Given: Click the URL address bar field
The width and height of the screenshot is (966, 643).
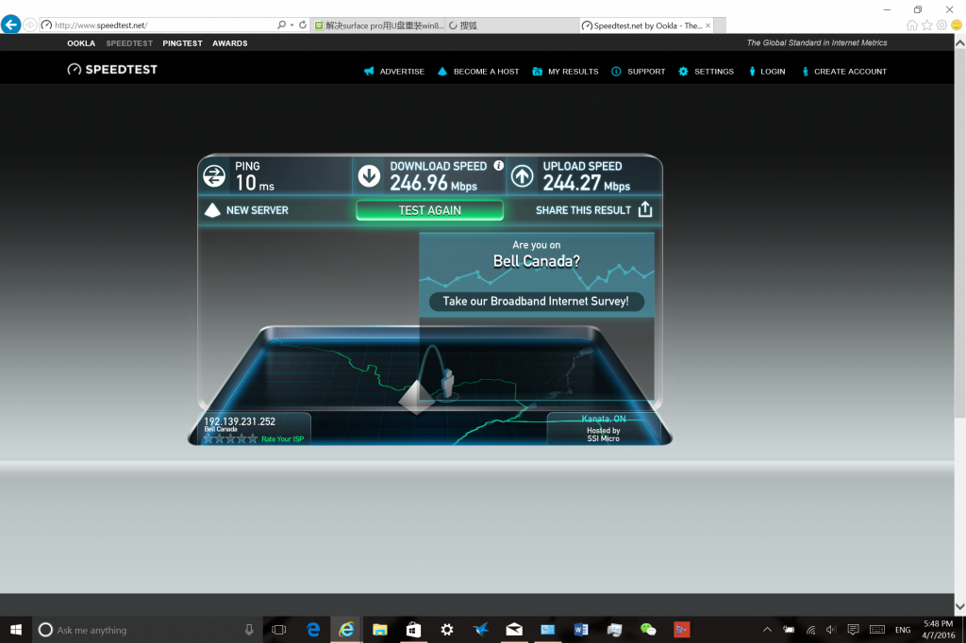Looking at the screenshot, I should (158, 25).
